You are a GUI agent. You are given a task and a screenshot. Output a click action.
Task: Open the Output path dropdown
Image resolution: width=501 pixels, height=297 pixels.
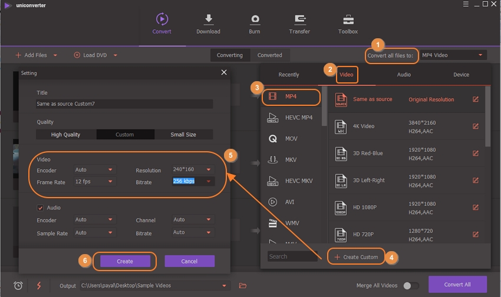click(224, 285)
